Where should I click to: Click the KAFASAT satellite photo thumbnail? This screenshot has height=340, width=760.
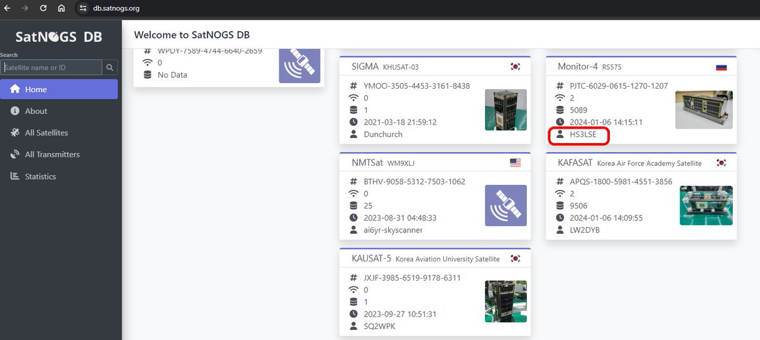(706, 206)
